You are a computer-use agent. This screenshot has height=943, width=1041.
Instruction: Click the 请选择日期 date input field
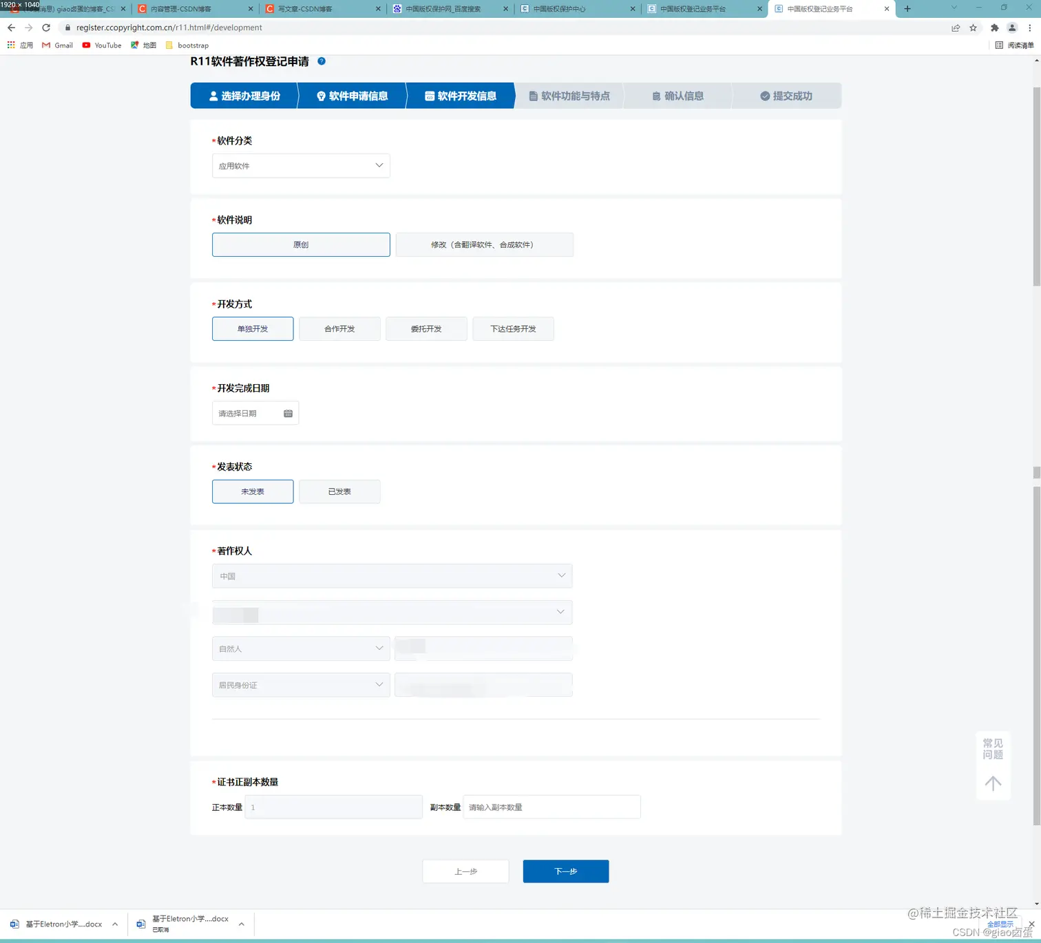point(255,414)
